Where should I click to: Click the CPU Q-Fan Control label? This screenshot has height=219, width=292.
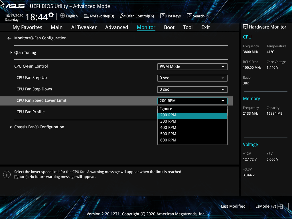pos(31,66)
